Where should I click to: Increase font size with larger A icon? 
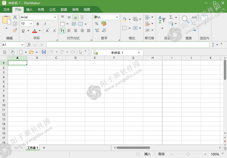click(47, 30)
